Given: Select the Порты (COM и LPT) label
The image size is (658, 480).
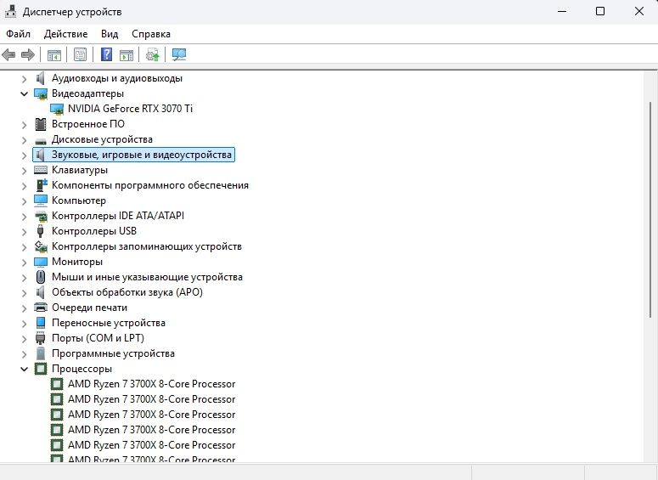Looking at the screenshot, I should coord(98,338).
